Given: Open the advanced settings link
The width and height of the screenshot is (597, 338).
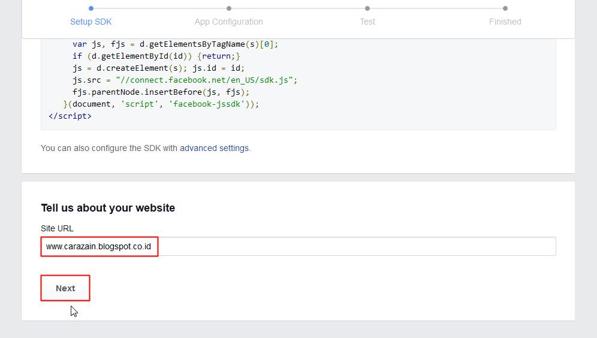Looking at the screenshot, I should click(214, 148).
